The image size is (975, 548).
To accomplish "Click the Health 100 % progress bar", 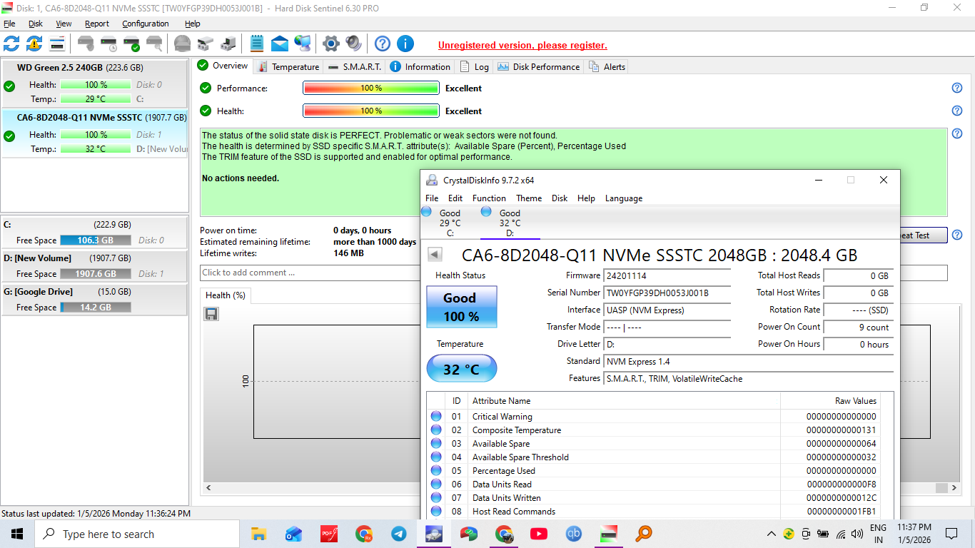I will tap(370, 111).
